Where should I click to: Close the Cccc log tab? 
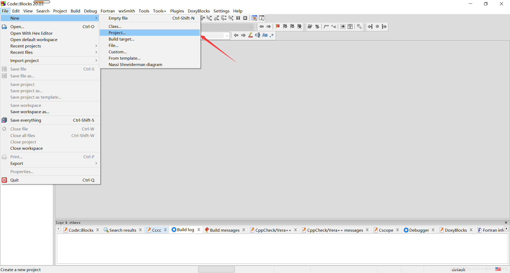point(165,230)
